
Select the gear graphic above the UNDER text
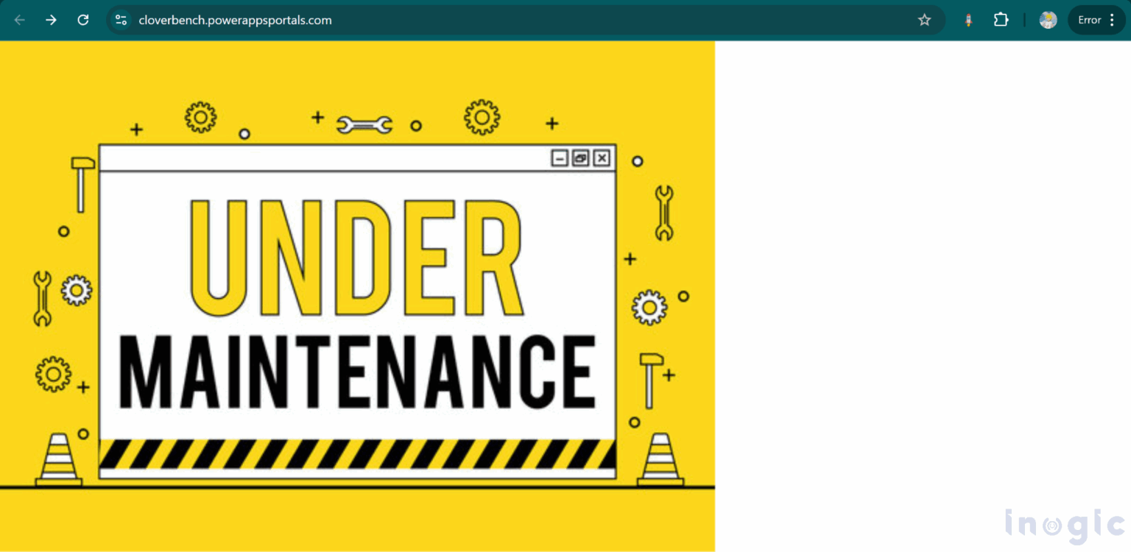click(x=482, y=116)
